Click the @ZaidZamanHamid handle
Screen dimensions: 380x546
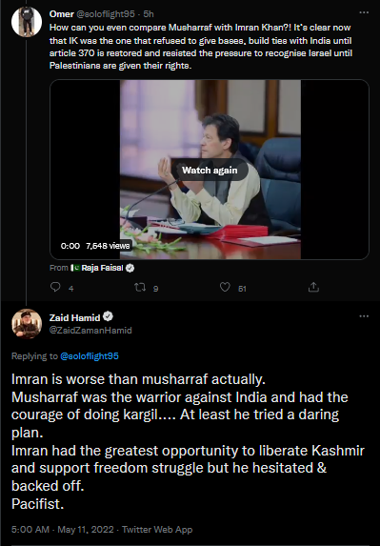coord(90,330)
